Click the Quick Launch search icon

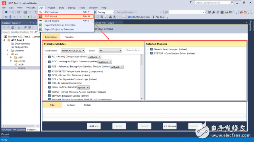coord(232,3)
